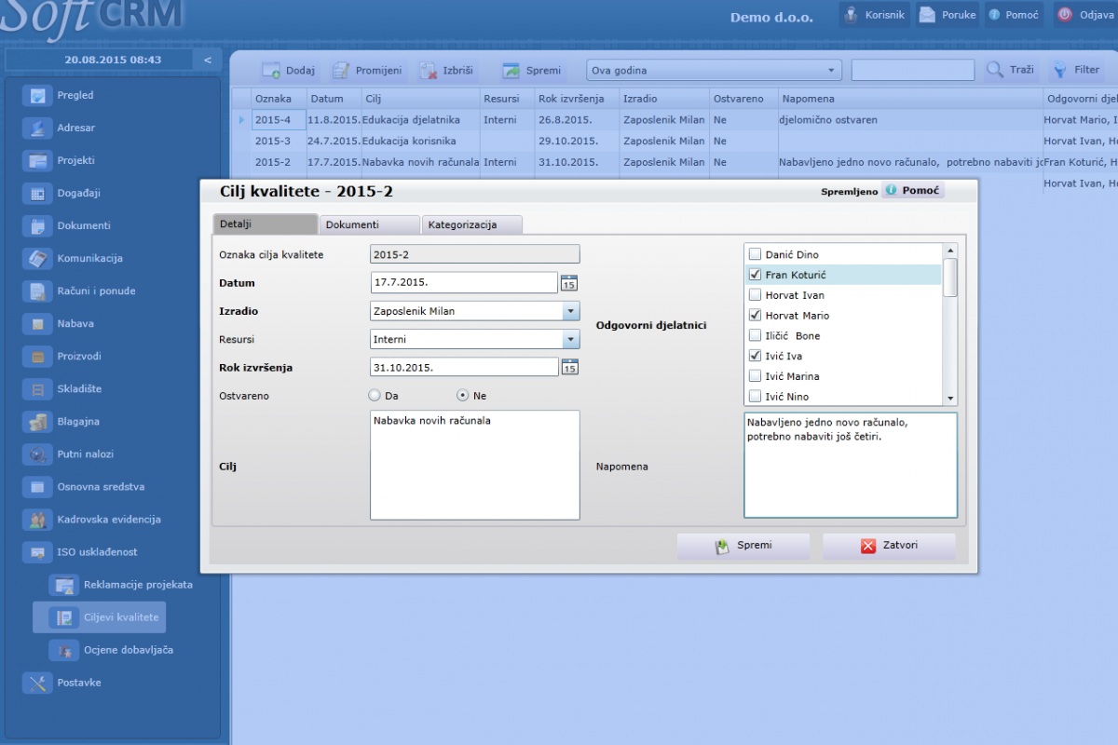Open calendar picker for Rok izvršenja
Image resolution: width=1118 pixels, height=745 pixels.
coord(569,367)
